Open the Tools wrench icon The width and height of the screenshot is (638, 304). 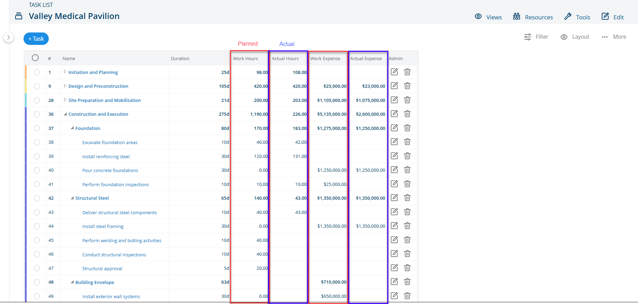pos(568,17)
